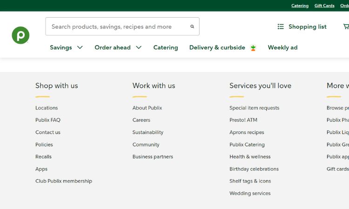This screenshot has width=349, height=209.
Task: Open the Policies footer link
Action: (x=44, y=144)
